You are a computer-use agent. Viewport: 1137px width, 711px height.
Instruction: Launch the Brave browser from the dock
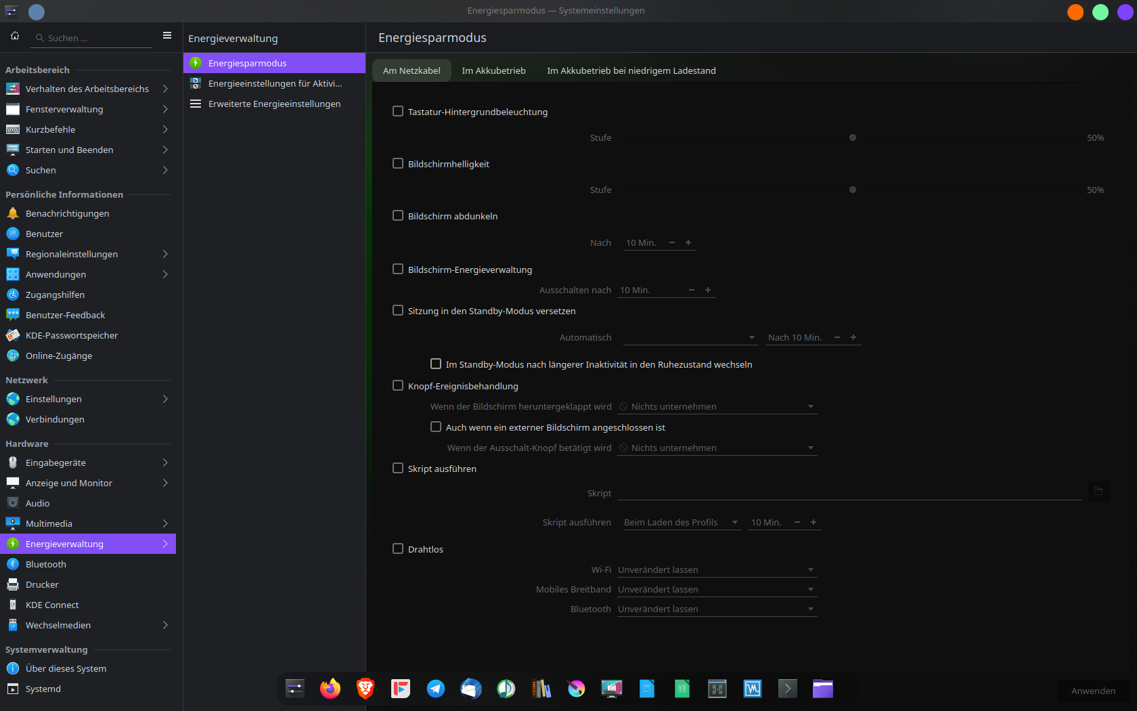365,689
